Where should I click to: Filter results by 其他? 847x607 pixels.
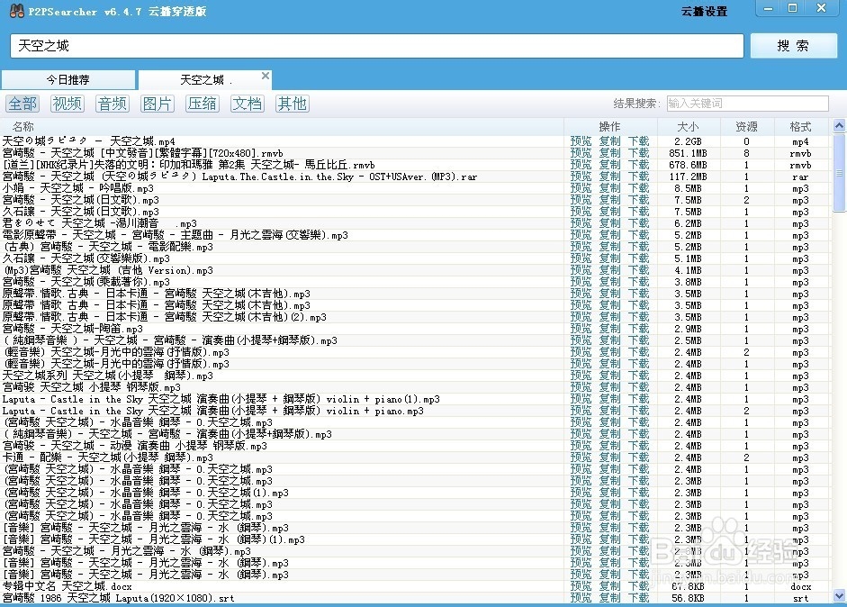pos(293,104)
